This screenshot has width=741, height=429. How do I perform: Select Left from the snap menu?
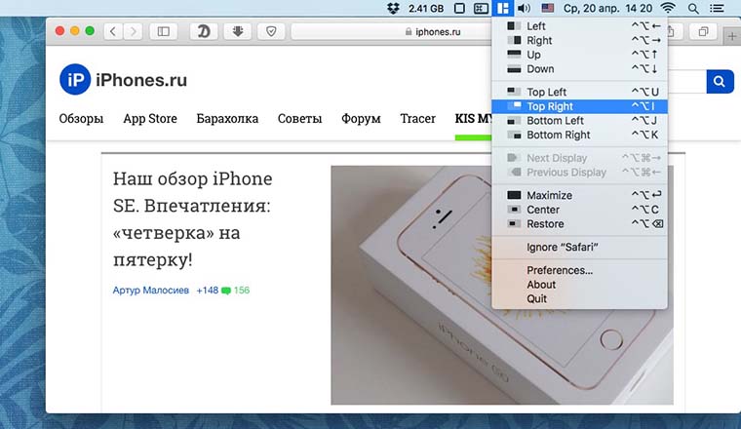pos(579,26)
